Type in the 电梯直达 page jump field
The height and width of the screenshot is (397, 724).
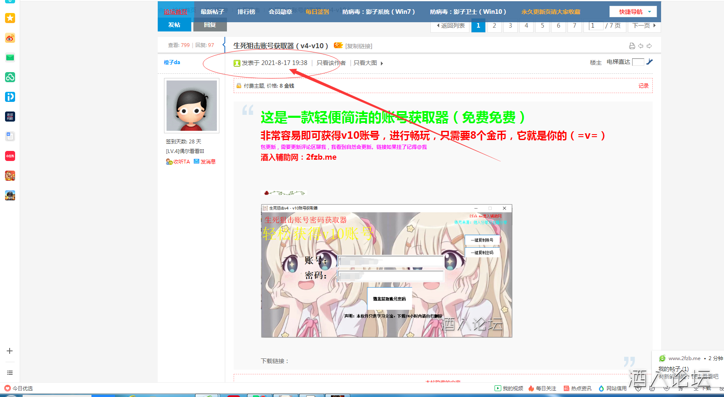pyautogui.click(x=638, y=62)
